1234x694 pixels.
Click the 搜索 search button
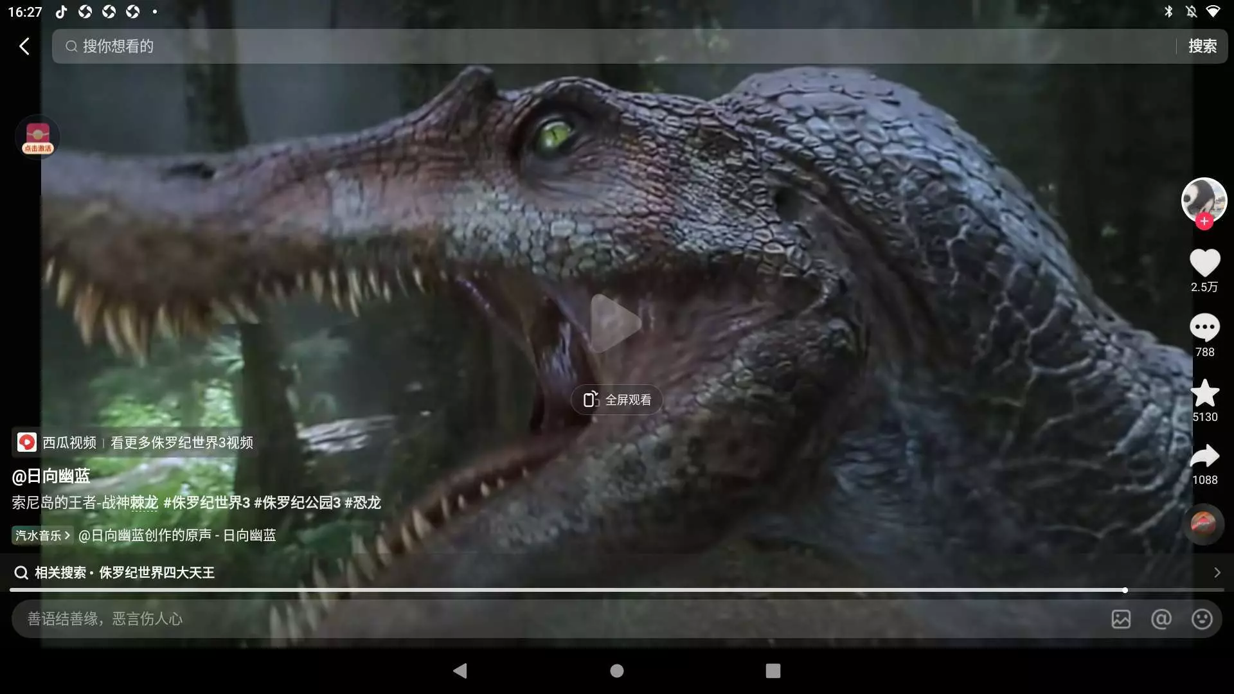tap(1202, 46)
